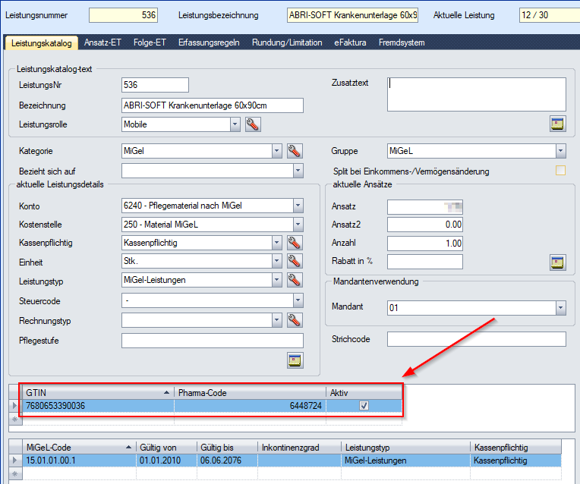Viewport: 580px width, 484px height.
Task: Click the LeistungsNr input field
Action: coord(155,85)
